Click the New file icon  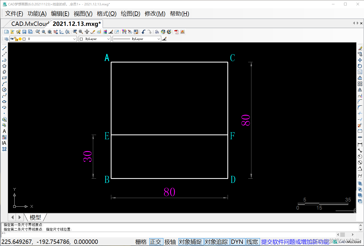[6, 32]
